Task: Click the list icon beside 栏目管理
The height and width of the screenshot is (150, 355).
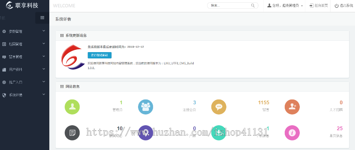Action: [4, 44]
